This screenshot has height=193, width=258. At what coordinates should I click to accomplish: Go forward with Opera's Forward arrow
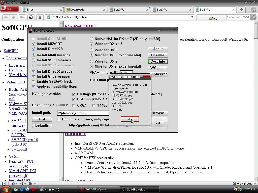pyautogui.click(x=14, y=17)
